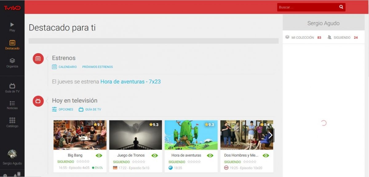Click '17:22 - Episodio 5x10' text
This screenshot has height=177, width=369.
pyautogui.click(x=134, y=168)
